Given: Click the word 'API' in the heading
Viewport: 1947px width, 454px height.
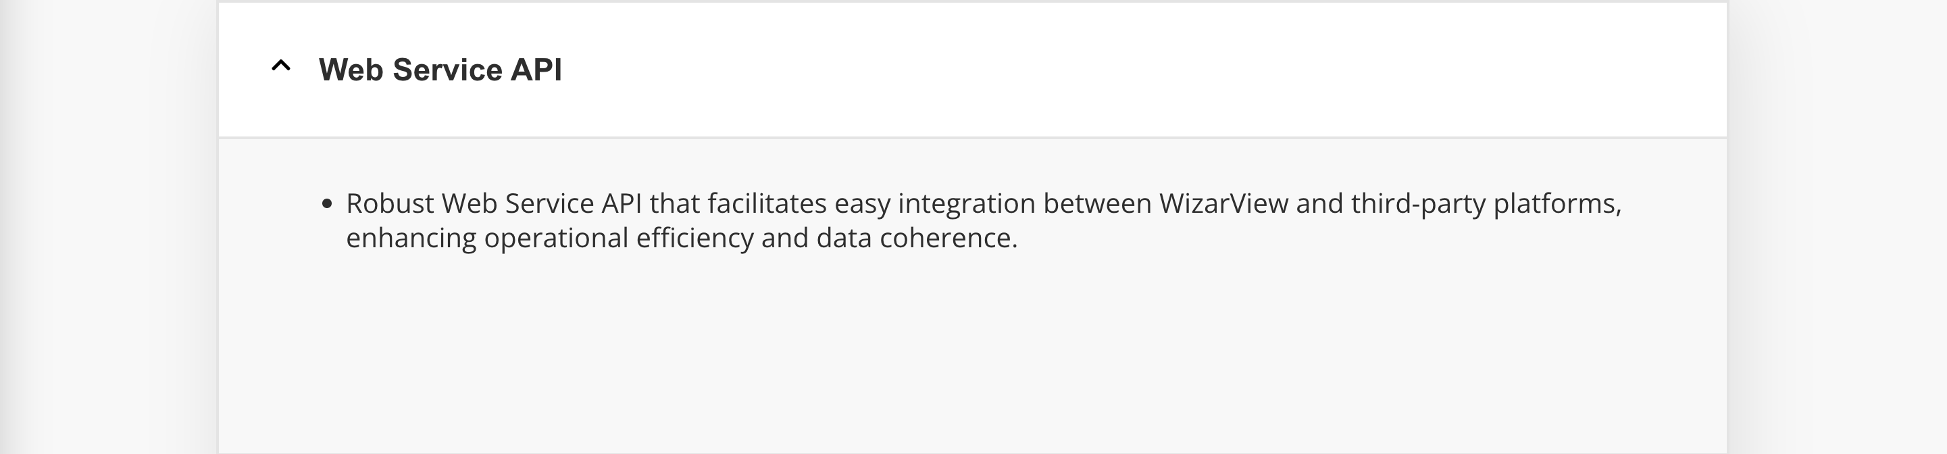Looking at the screenshot, I should [536, 70].
